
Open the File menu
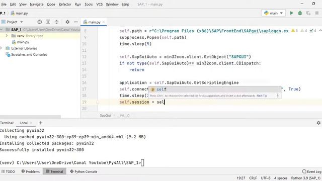[x=4, y=4]
